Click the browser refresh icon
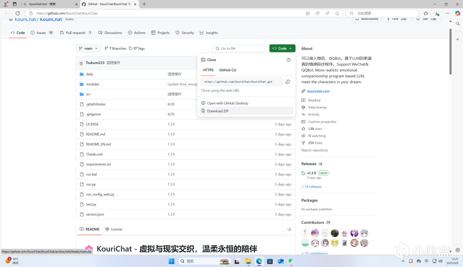Viewport: 463px width, 267px height. 17,13
